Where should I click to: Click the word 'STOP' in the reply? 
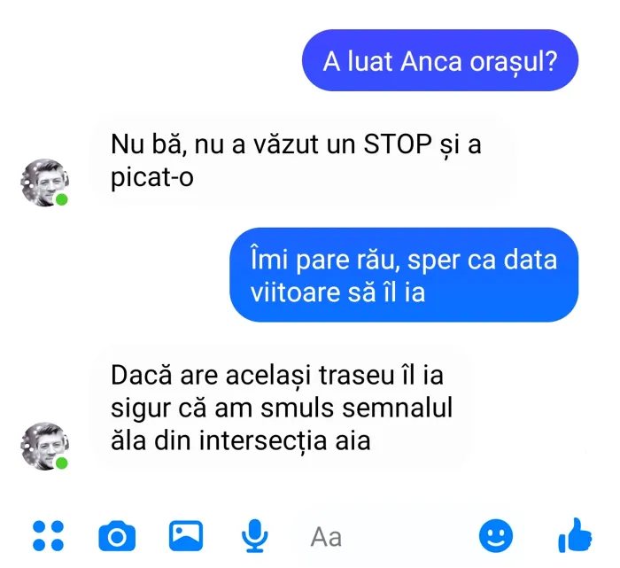[x=398, y=144]
